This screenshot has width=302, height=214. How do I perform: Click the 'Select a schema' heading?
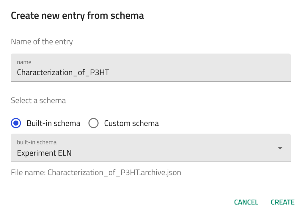(x=38, y=100)
